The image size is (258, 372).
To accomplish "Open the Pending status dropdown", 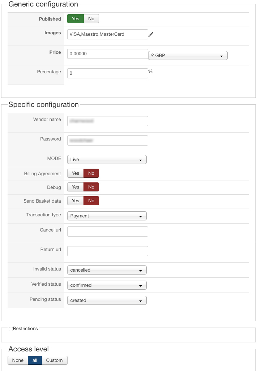I will point(107,300).
